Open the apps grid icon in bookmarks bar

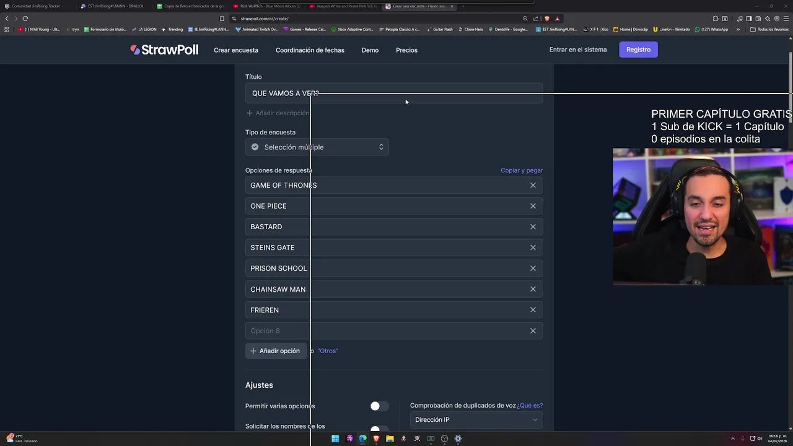6,29
